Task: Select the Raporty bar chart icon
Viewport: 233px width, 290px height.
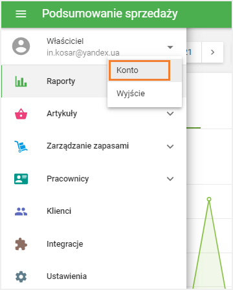Action: pos(21,81)
